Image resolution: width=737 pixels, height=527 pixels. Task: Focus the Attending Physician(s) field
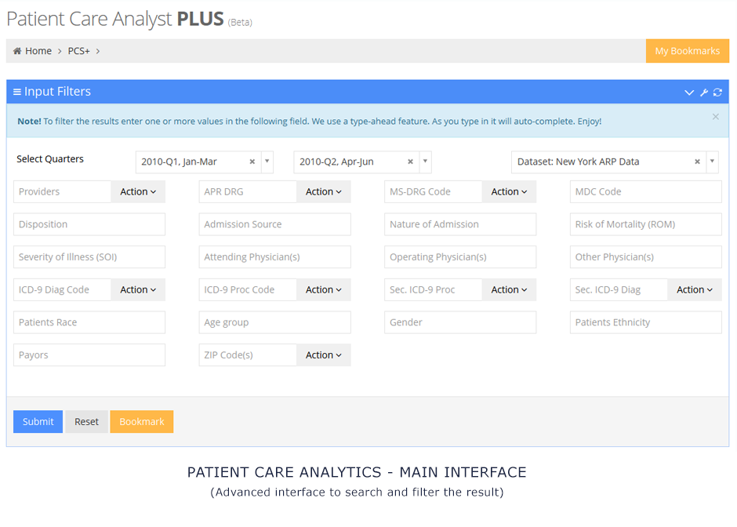point(274,257)
